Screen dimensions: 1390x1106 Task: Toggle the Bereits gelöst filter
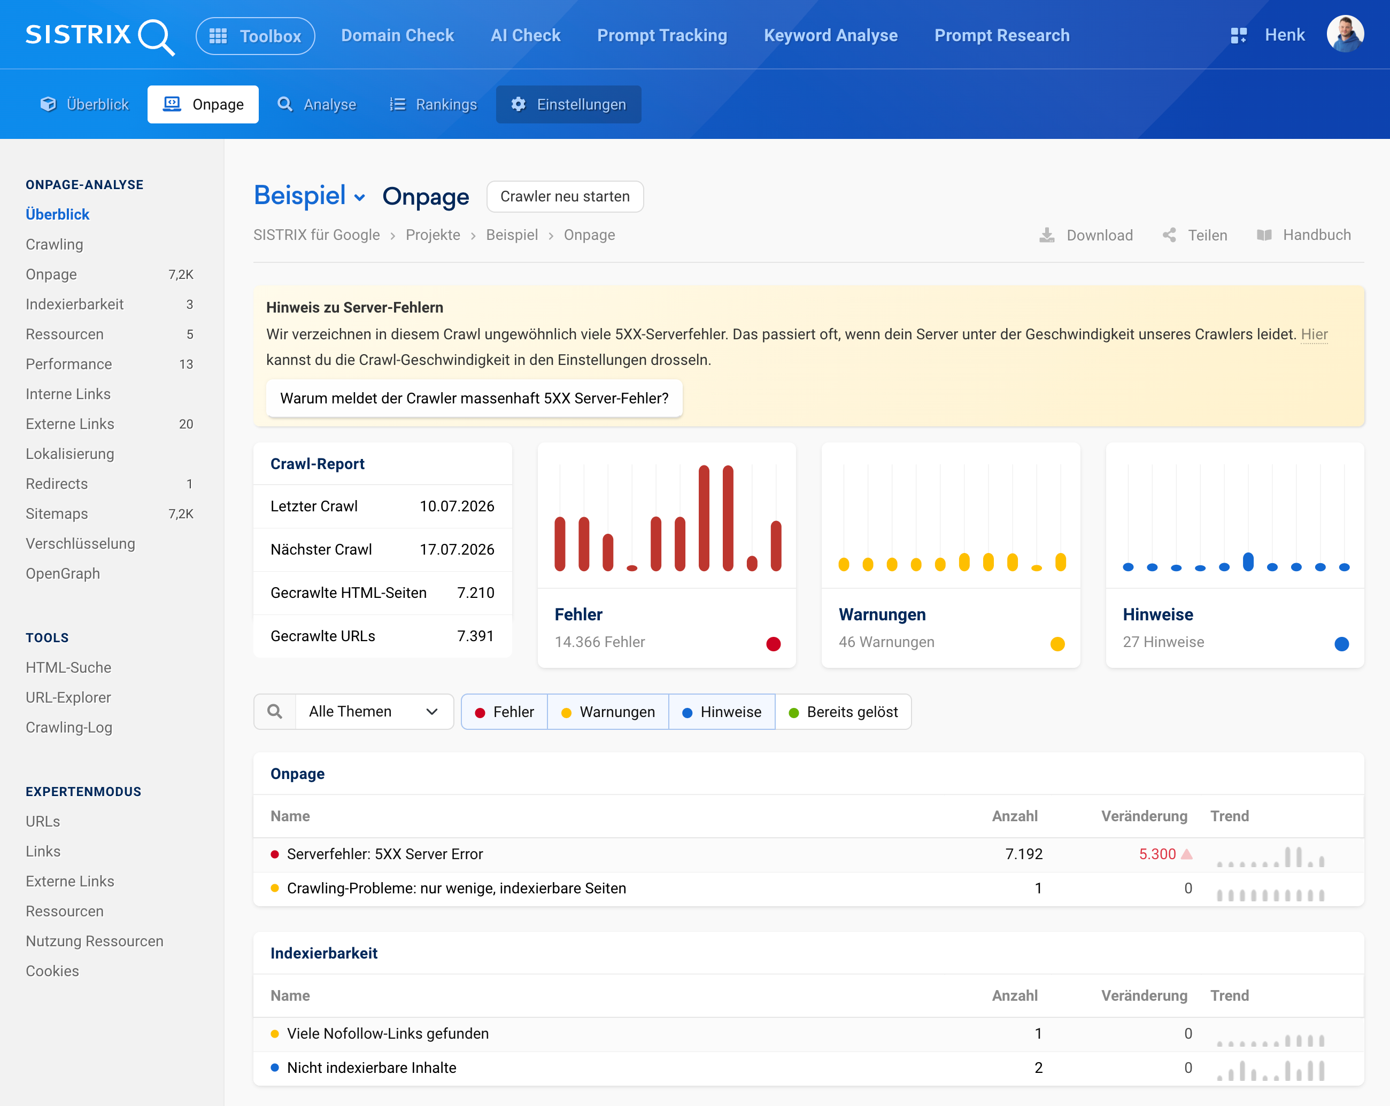(843, 712)
